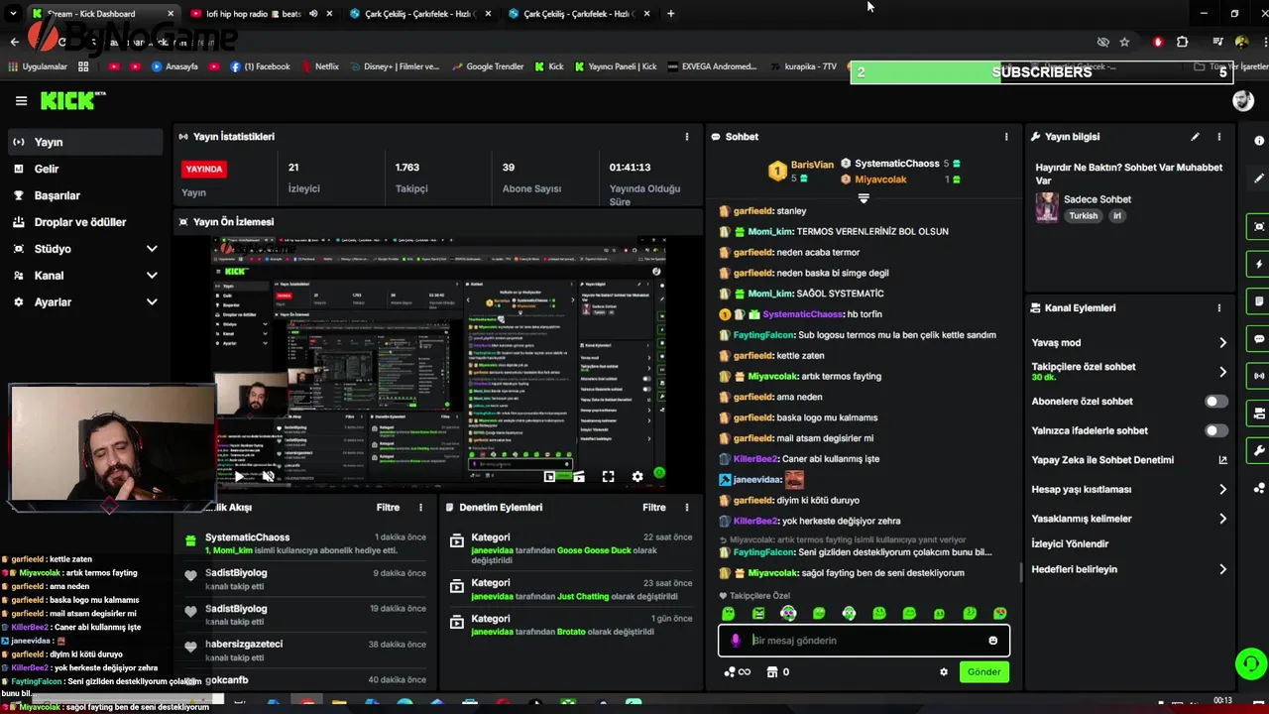
Task: Enter fullscreen in stream preview
Action: pos(608,477)
